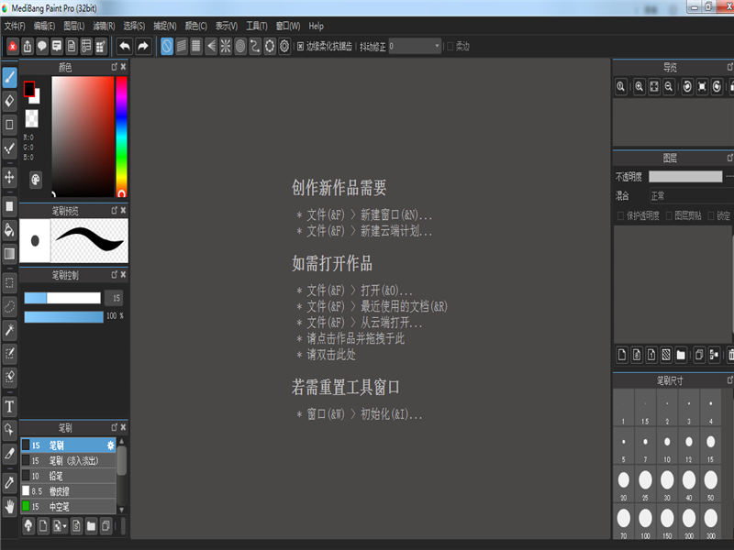Select brush size 50 preset
This screenshot has height=550, width=734.
point(710,484)
